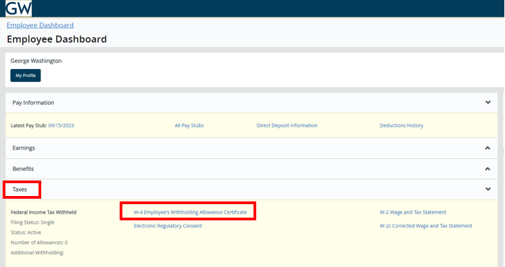Open Direct Deposit Information
This screenshot has width=505, height=267.
point(287,126)
